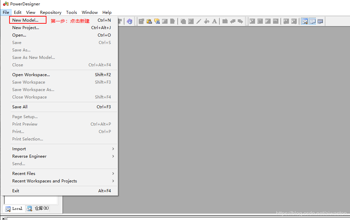350x220 pixels.
Task: Choose New Project... menu entry
Action: click(x=59, y=28)
